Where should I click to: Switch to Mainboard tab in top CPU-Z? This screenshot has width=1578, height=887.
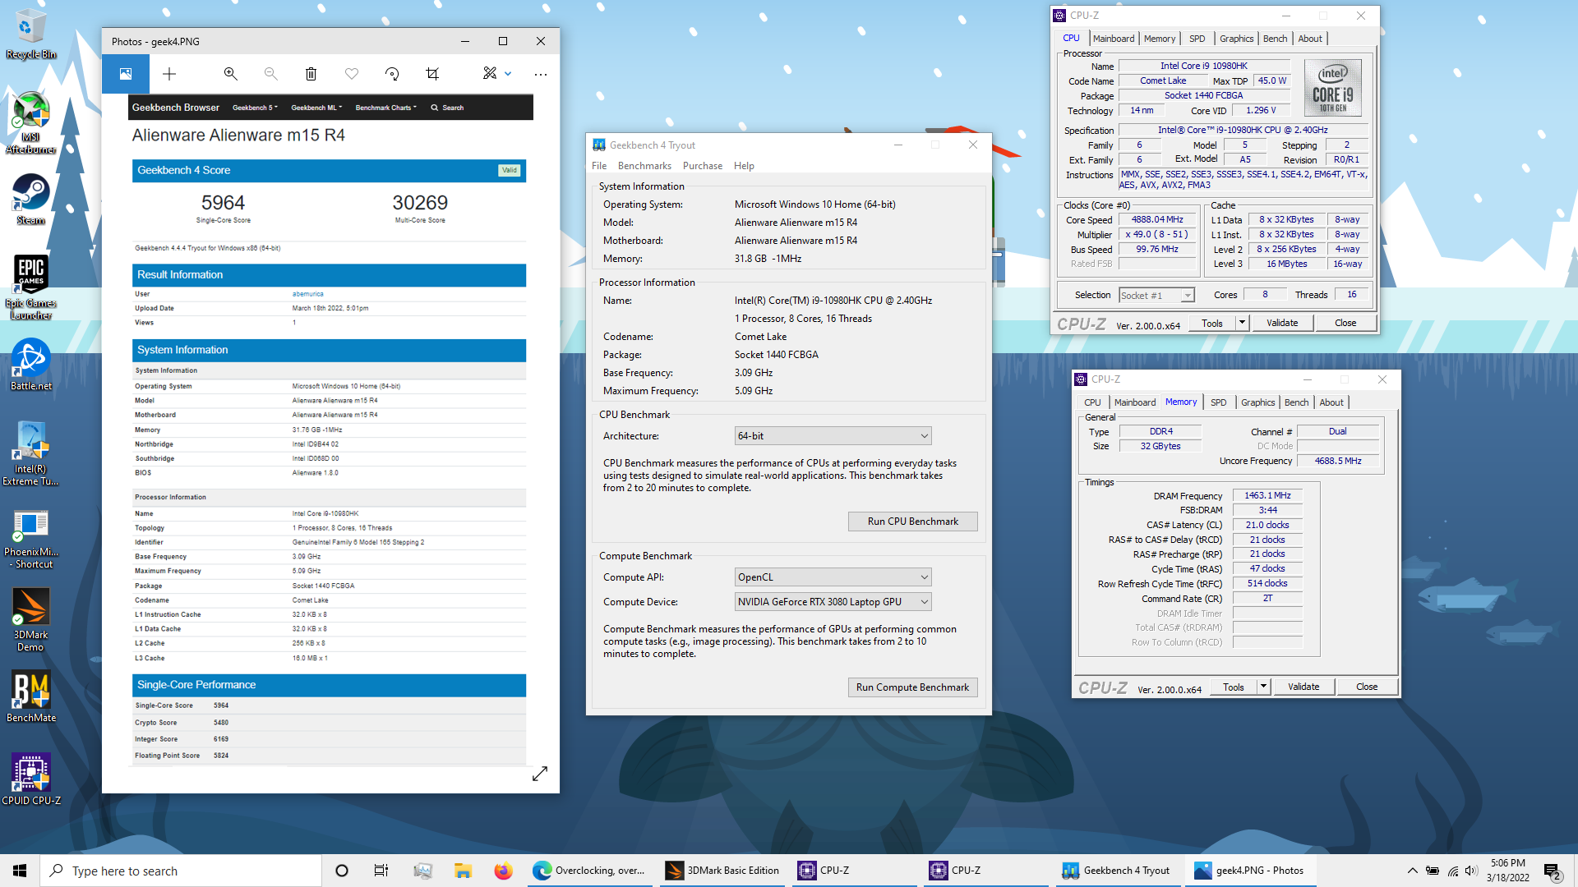point(1114,39)
